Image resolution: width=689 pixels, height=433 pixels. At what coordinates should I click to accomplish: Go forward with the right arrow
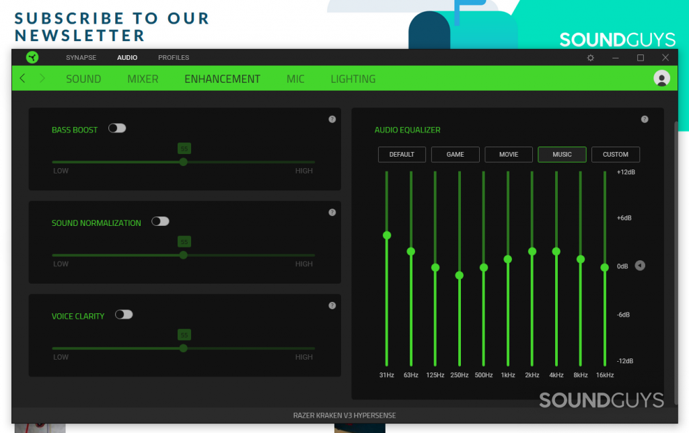pyautogui.click(x=42, y=78)
